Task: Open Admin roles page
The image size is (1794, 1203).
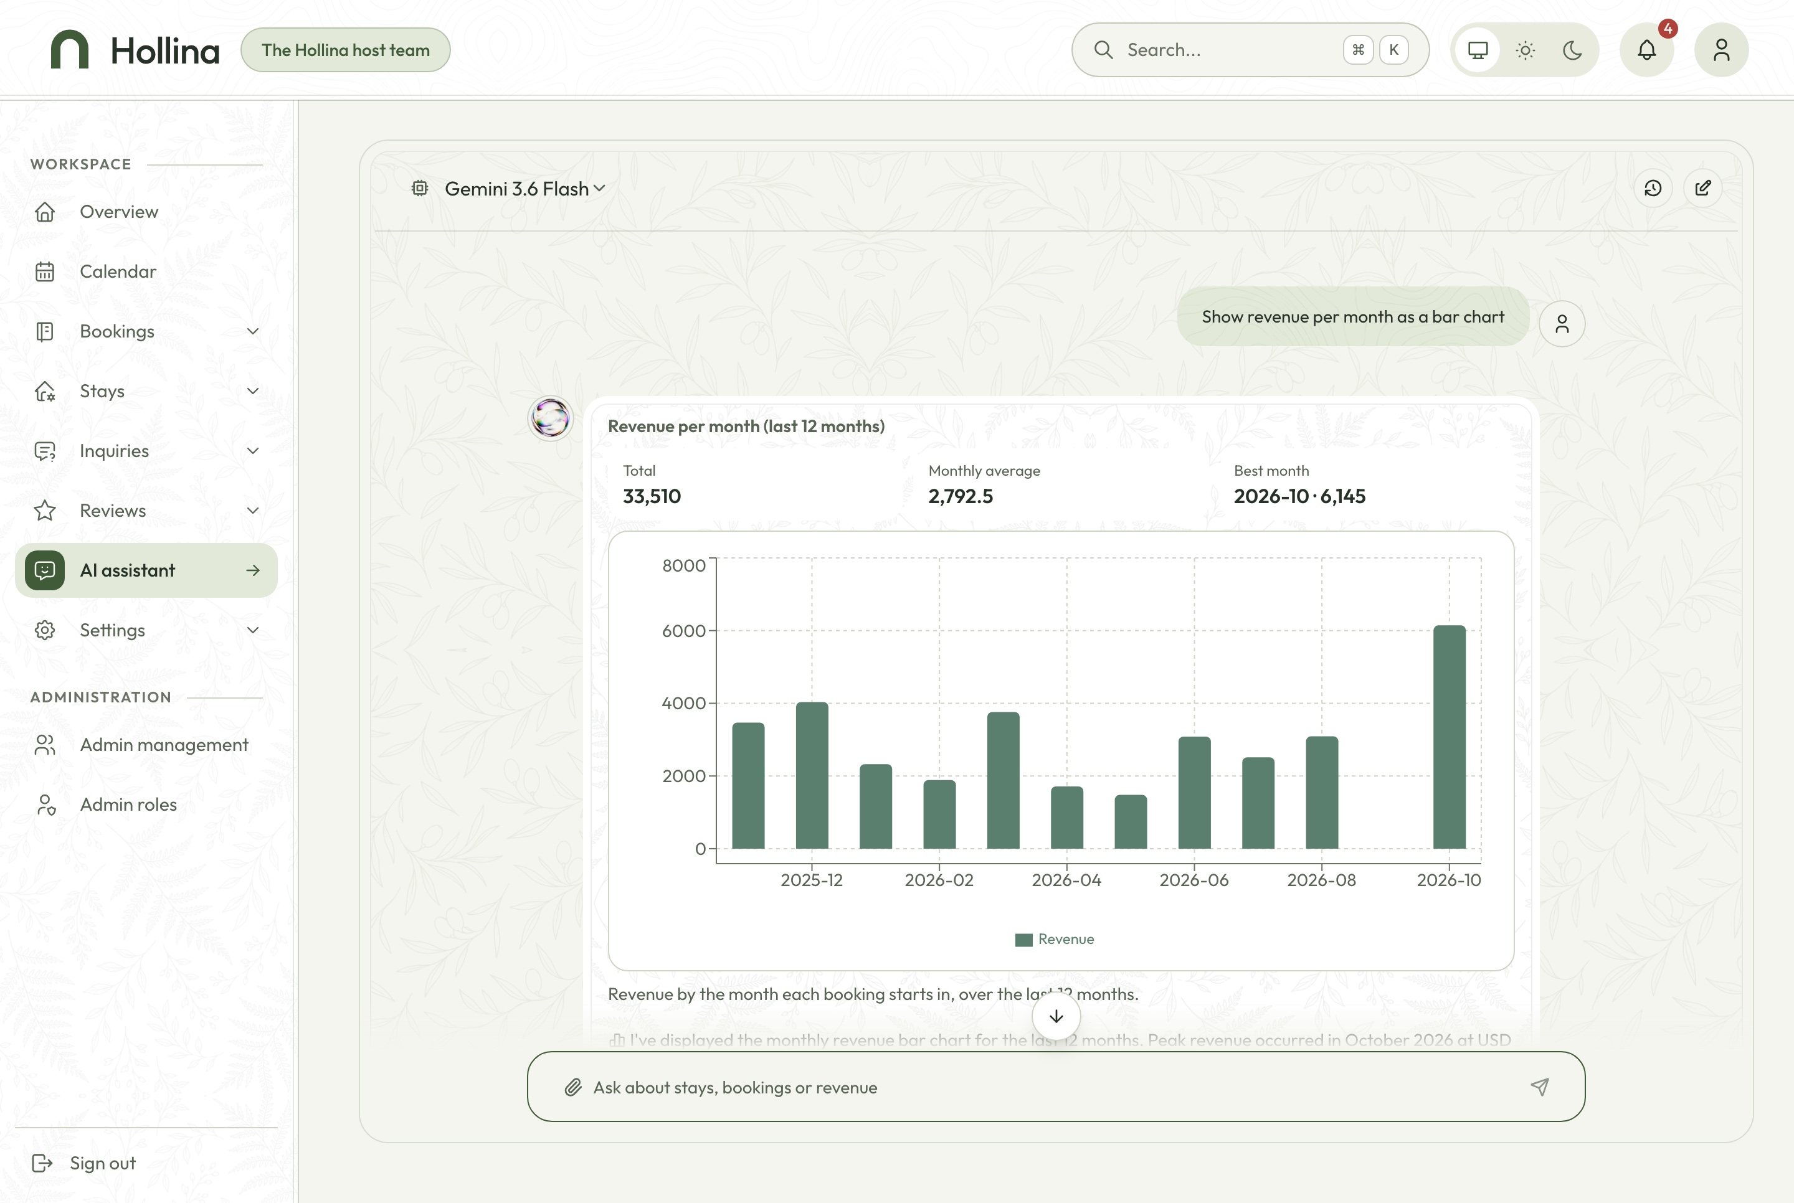Action: point(146,805)
